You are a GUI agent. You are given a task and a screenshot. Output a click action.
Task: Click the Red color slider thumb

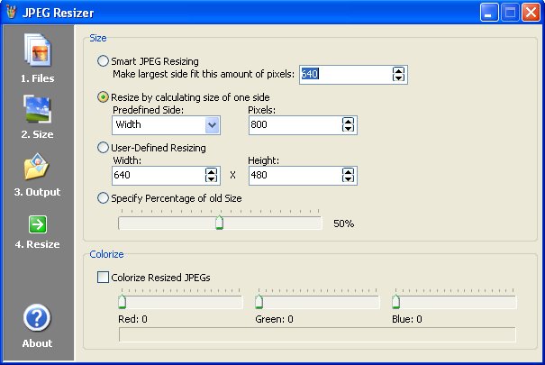tap(123, 302)
